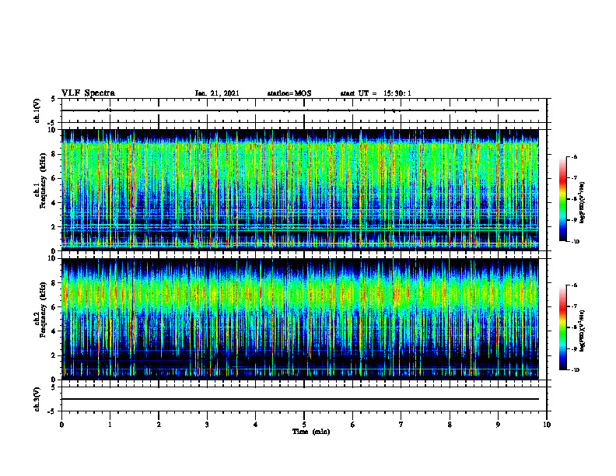Click the ch.1 spectrogram plot area

point(300,190)
